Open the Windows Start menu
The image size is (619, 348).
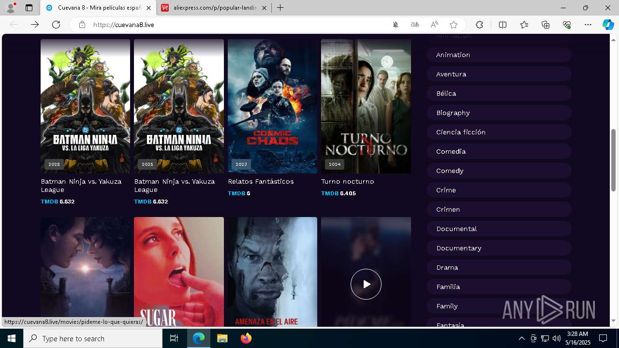point(12,338)
